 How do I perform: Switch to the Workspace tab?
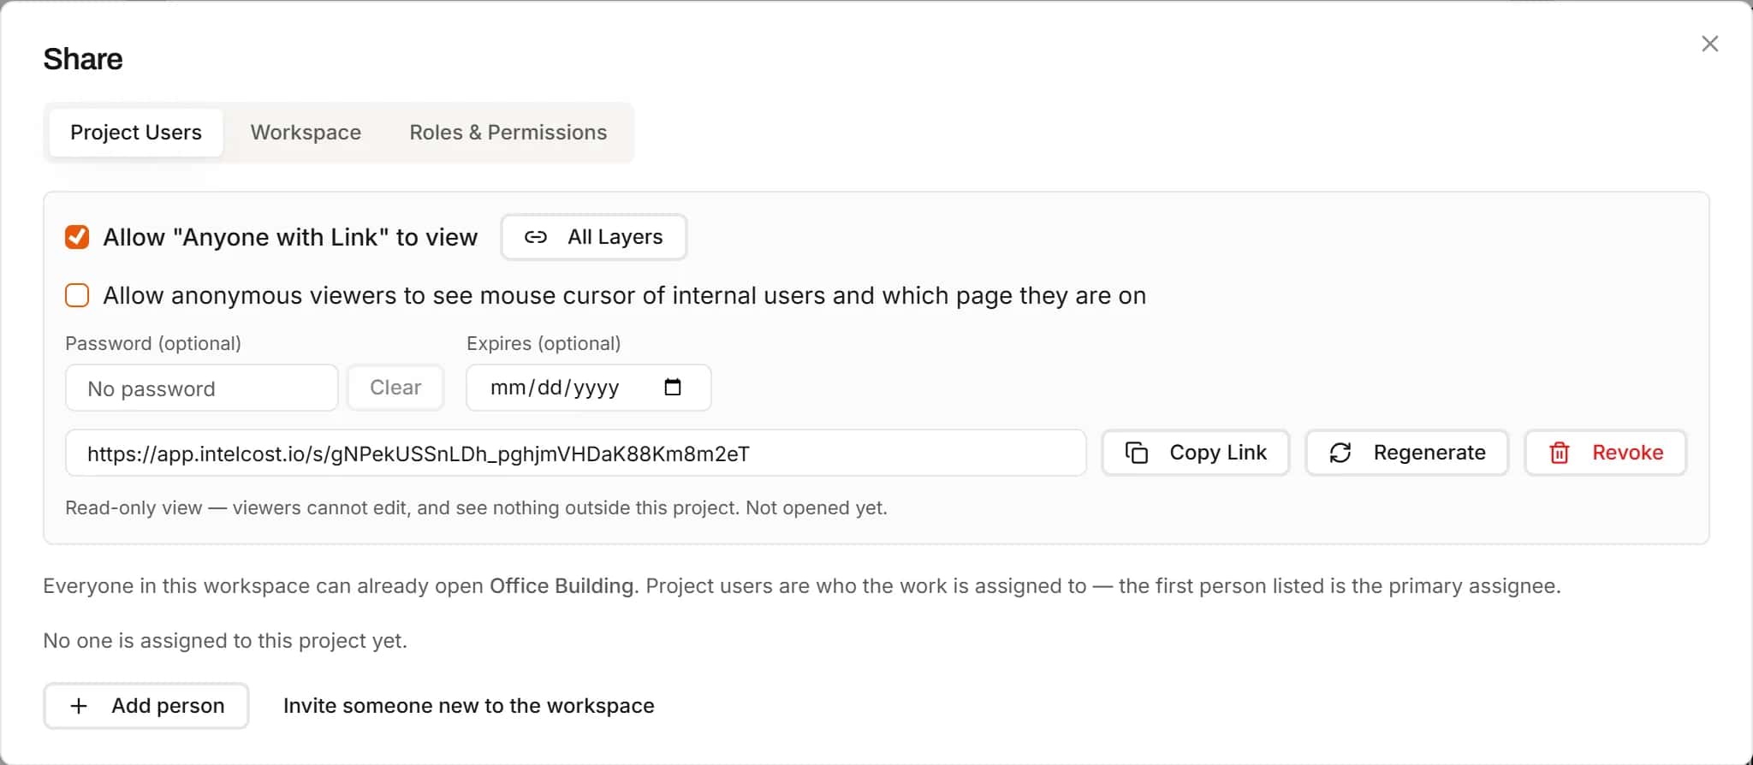tap(306, 133)
